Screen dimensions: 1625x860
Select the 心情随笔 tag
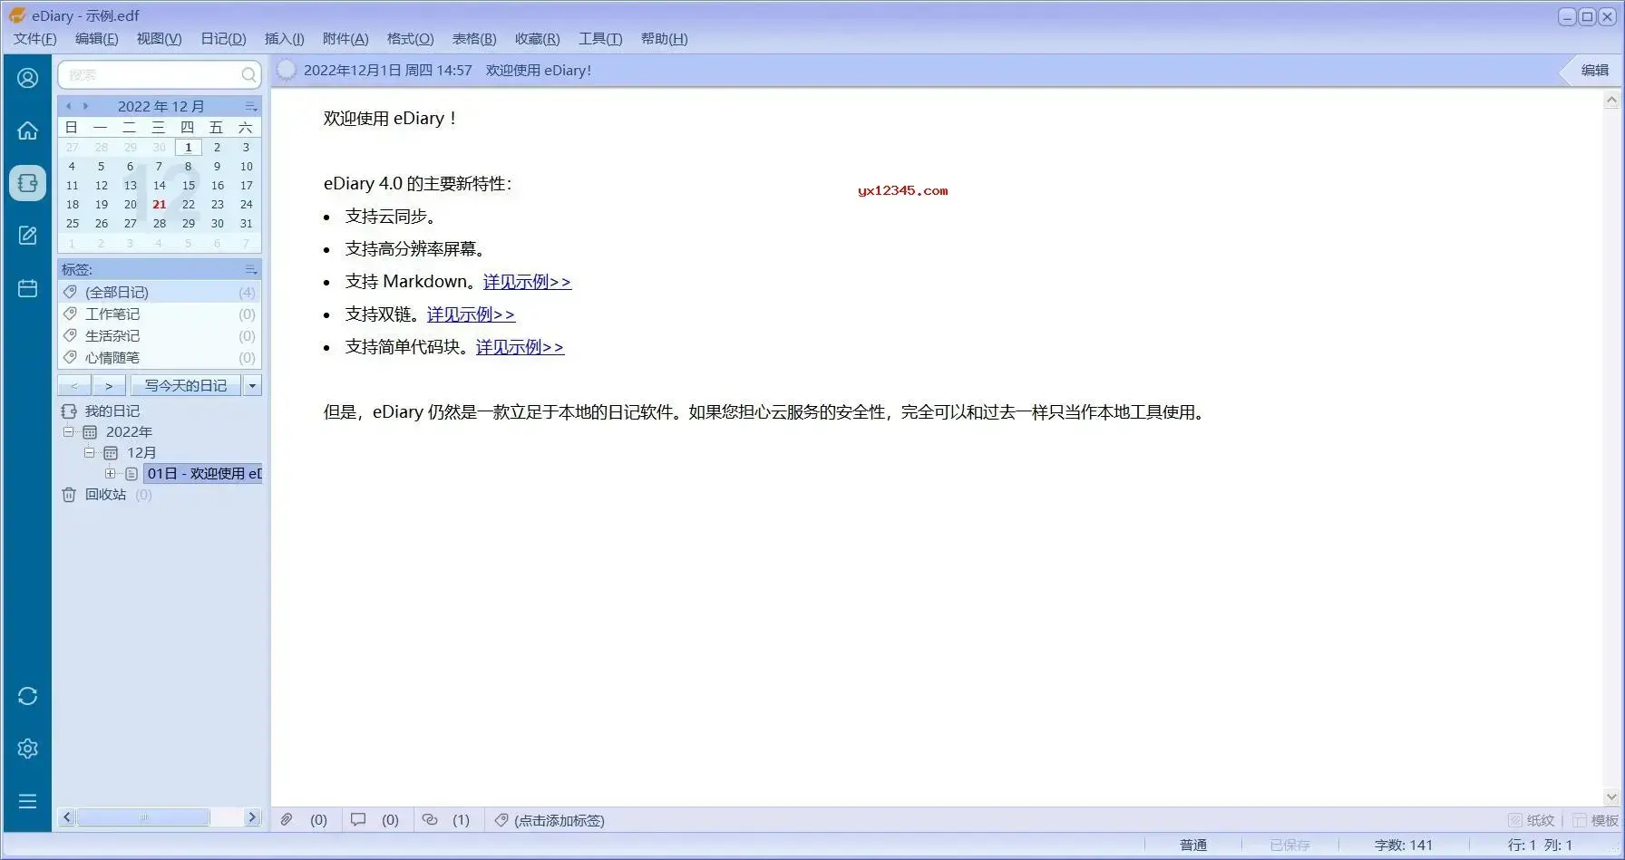click(x=112, y=357)
